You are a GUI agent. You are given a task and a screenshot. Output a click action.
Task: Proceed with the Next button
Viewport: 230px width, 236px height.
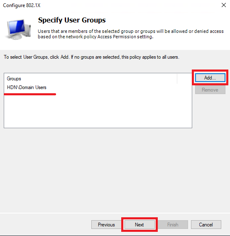coord(139,225)
